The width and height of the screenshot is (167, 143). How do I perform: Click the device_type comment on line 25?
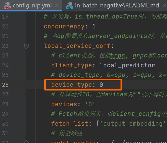coord(109,75)
